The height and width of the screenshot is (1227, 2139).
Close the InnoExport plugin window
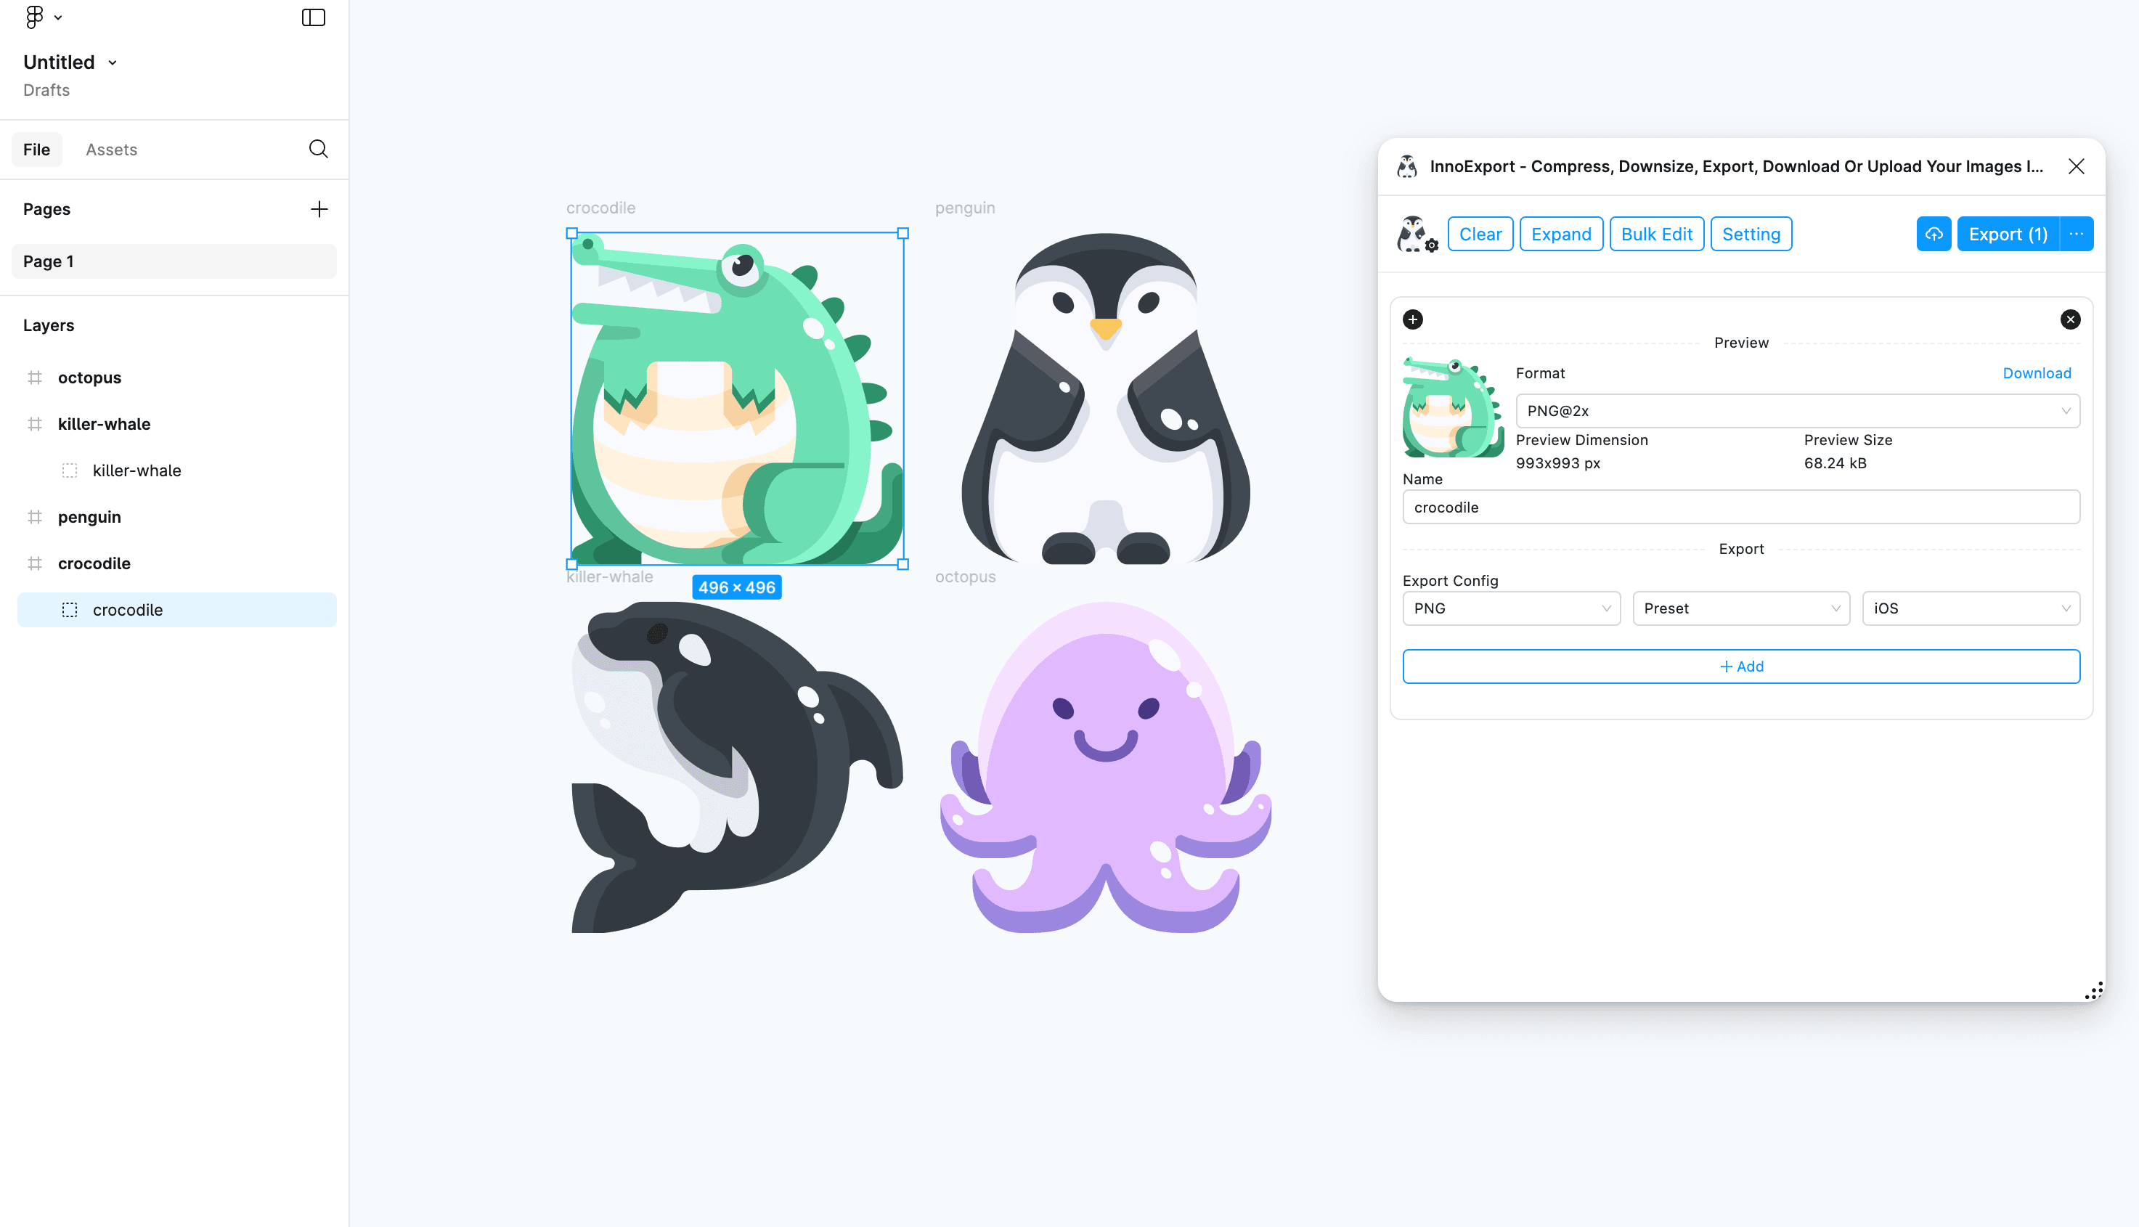click(2077, 166)
